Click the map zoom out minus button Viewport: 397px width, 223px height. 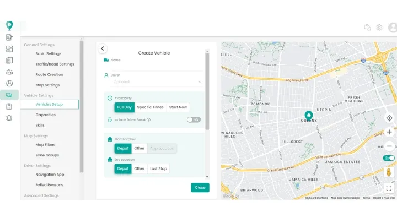pyautogui.click(x=389, y=146)
